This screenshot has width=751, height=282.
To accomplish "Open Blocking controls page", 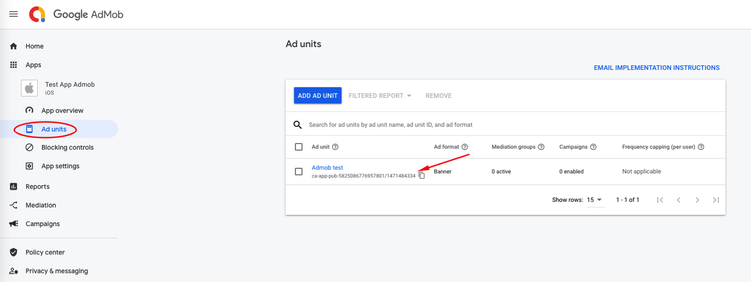I will (x=68, y=147).
